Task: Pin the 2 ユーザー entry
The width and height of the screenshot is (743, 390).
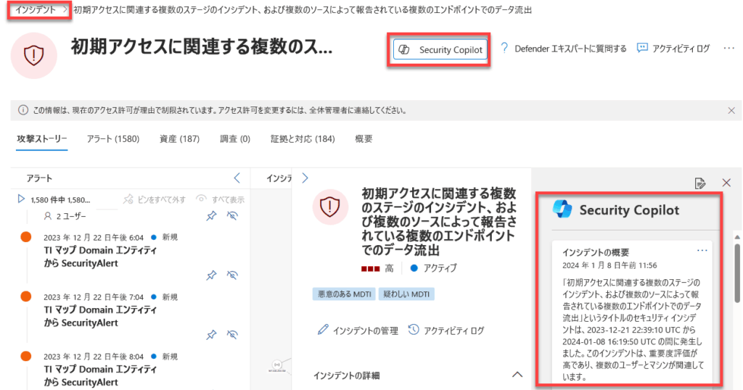Action: click(x=211, y=216)
